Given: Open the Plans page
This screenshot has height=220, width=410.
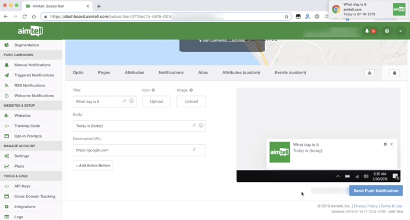Looking at the screenshot, I should 19,166.
